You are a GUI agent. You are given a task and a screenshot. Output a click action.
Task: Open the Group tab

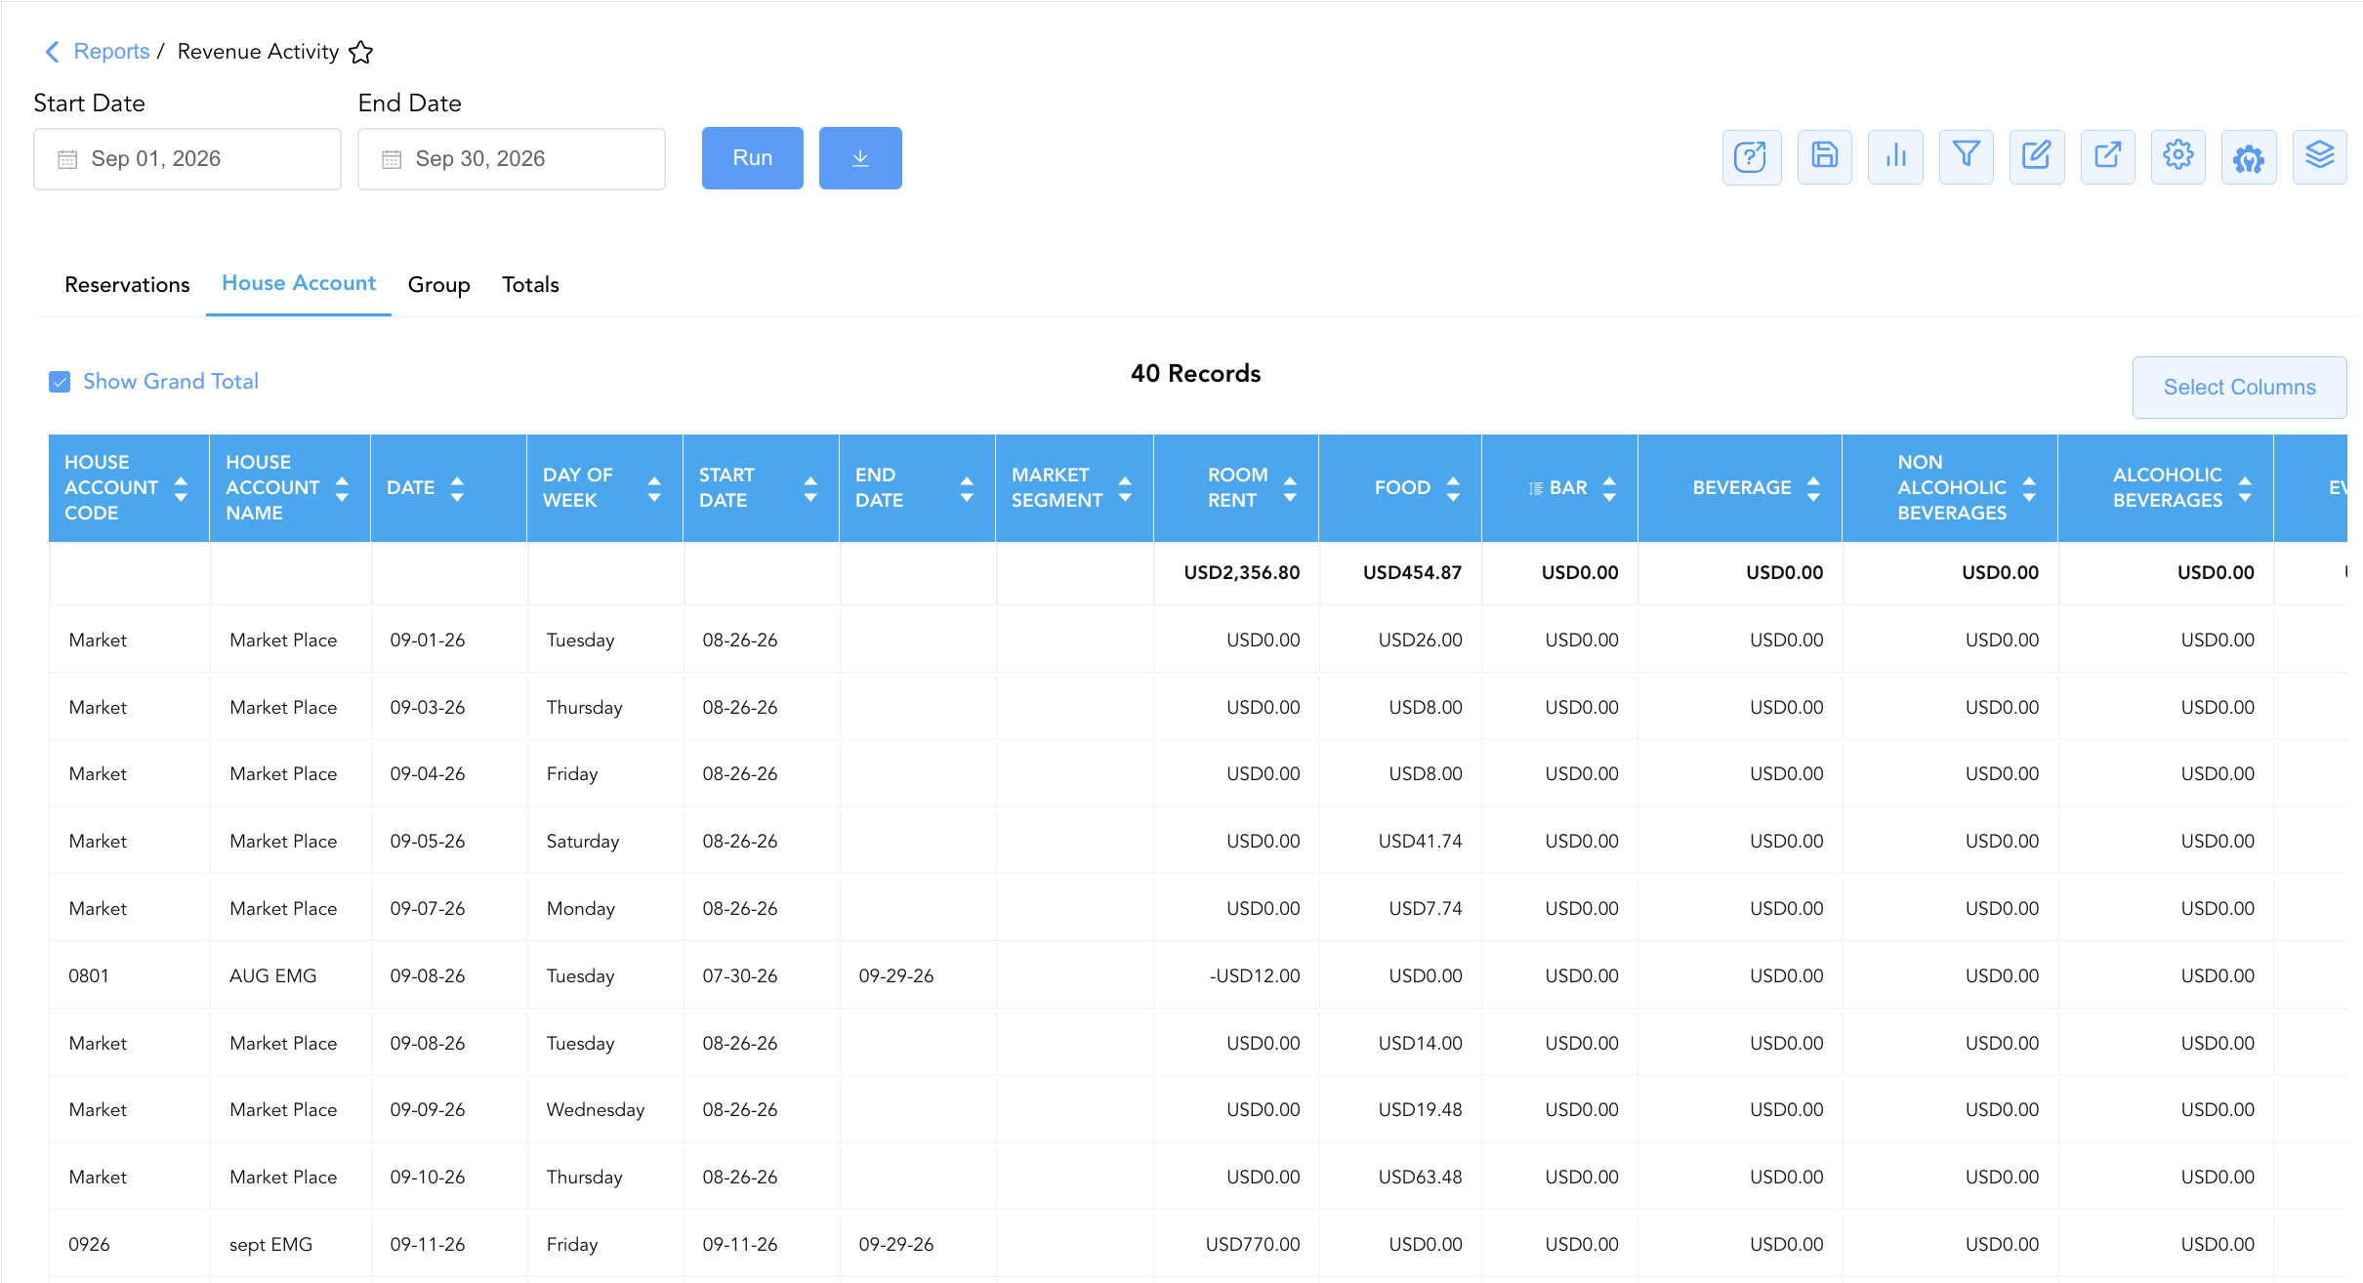[438, 285]
